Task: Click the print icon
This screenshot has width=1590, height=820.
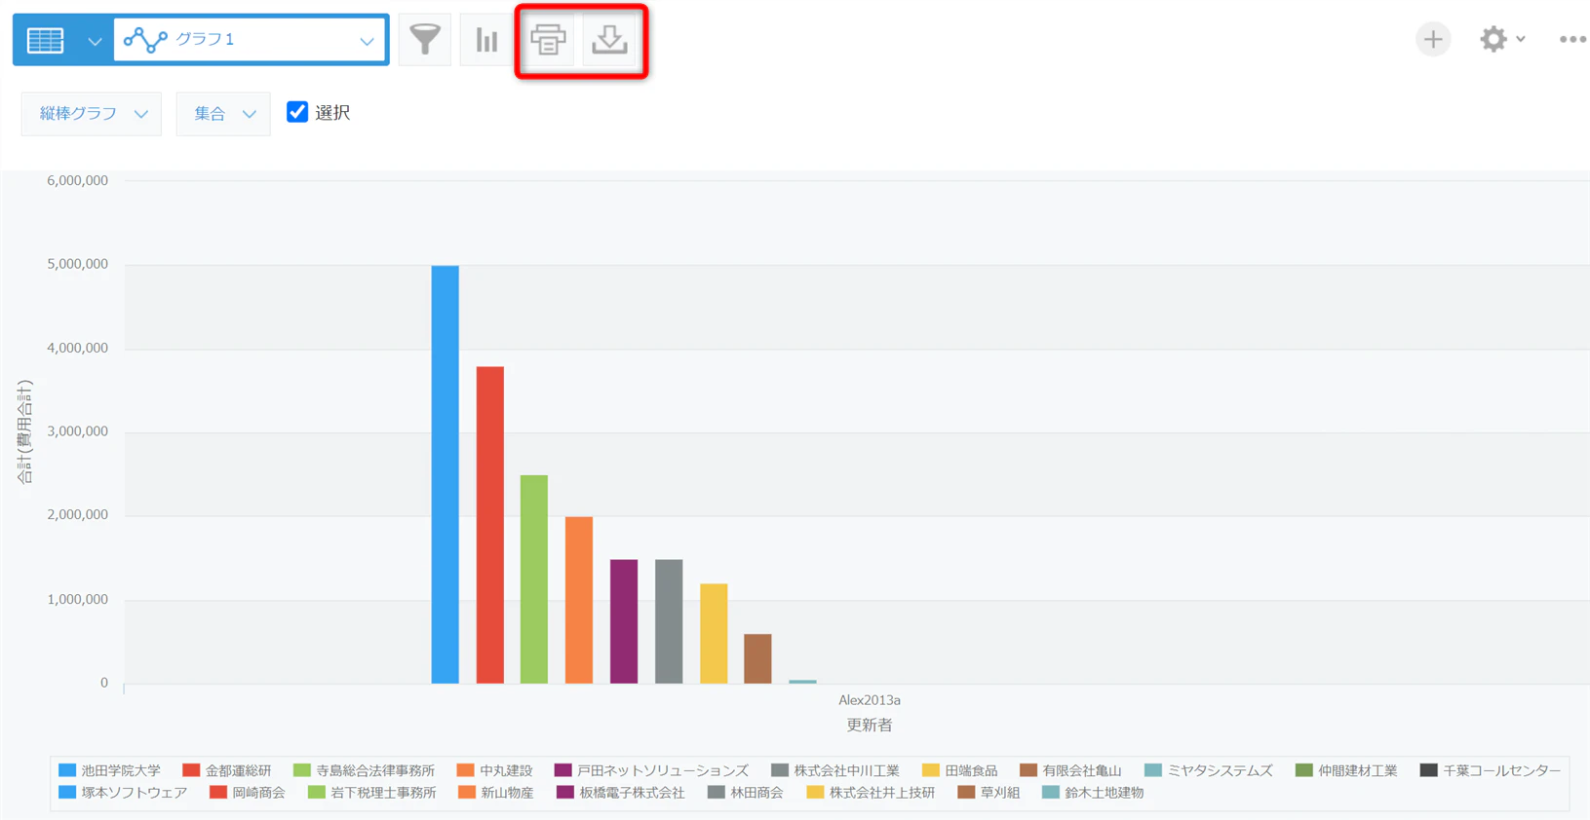Action: (x=548, y=40)
